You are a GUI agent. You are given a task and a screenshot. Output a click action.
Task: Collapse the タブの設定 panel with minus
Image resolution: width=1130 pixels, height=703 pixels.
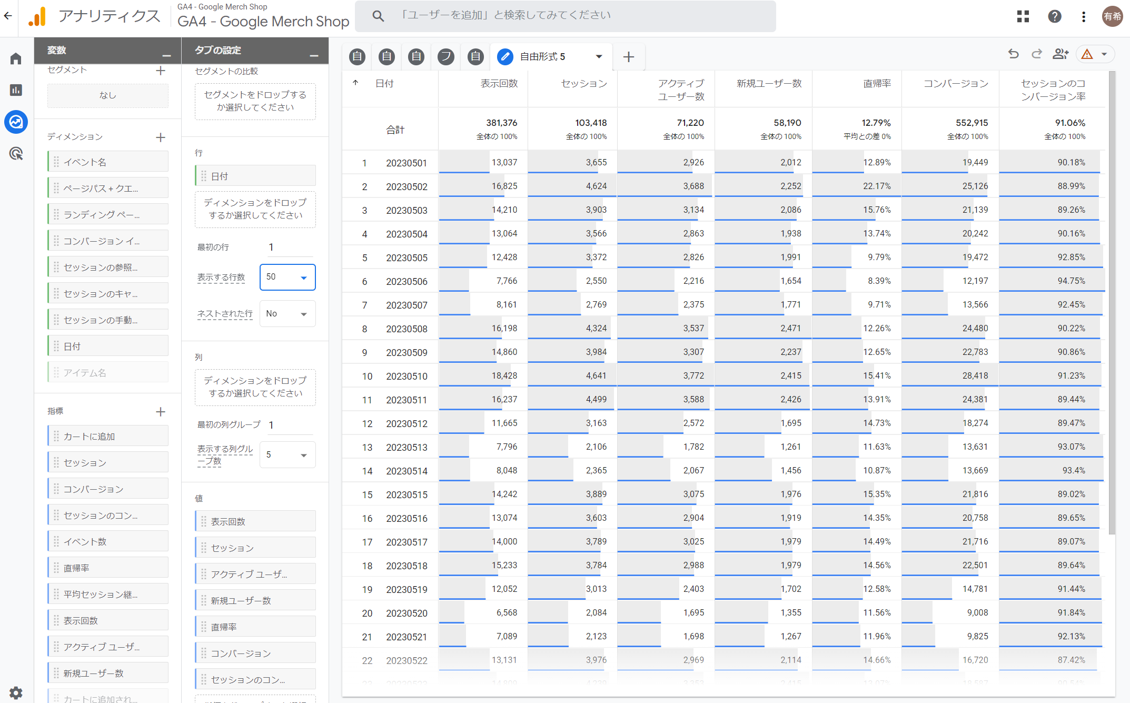tap(314, 55)
